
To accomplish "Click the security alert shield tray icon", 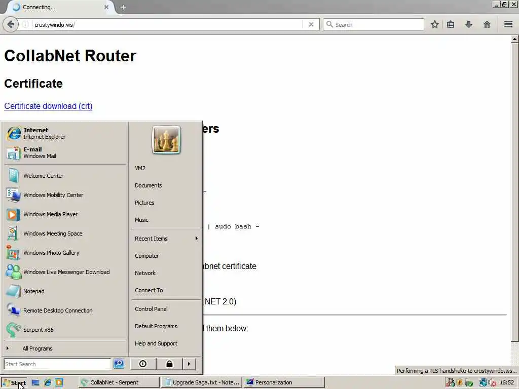I will (459, 383).
